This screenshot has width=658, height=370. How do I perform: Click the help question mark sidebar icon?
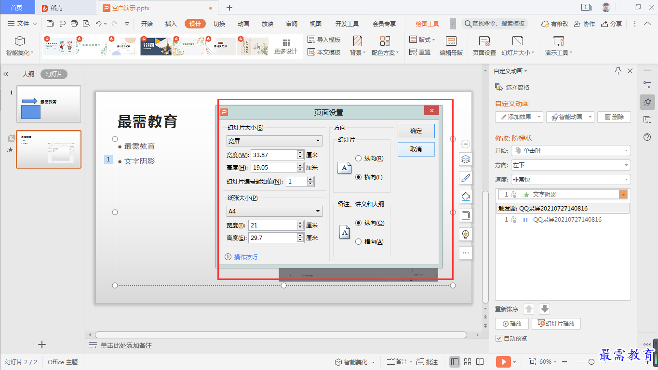click(647, 137)
